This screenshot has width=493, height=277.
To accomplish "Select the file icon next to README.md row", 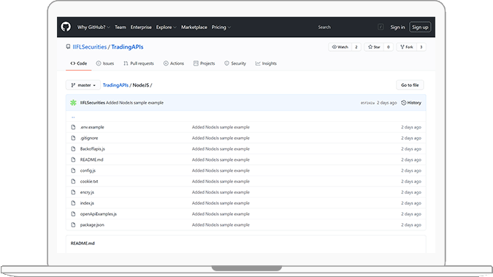I will [73, 160].
